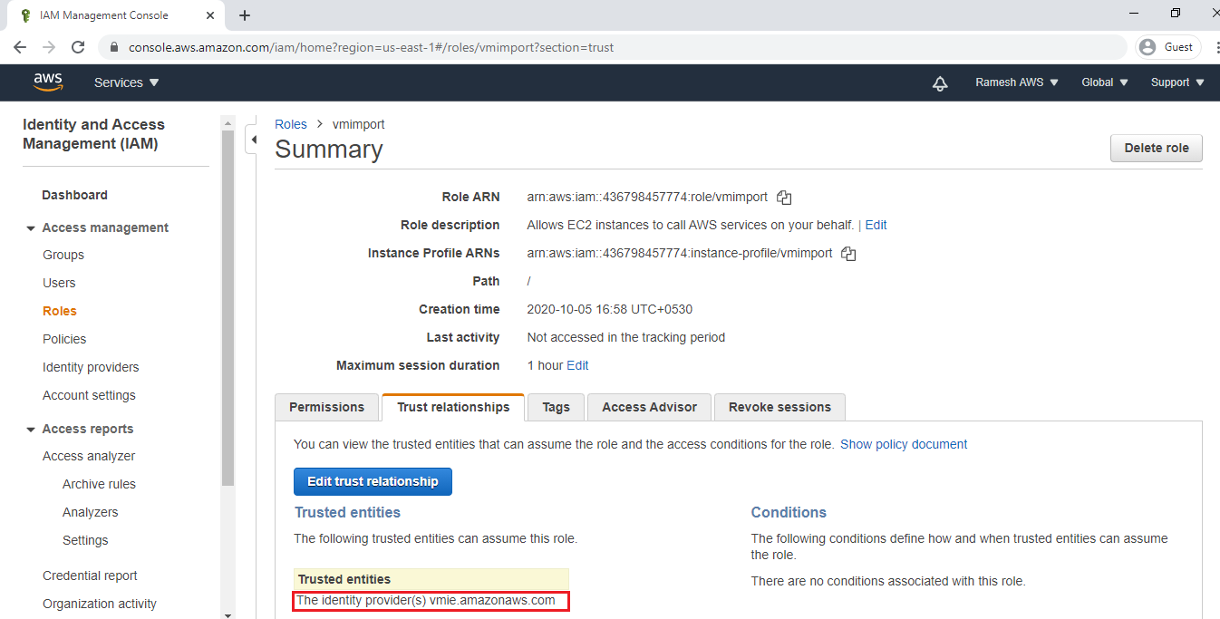Open Users in the sidebar
The width and height of the screenshot is (1220, 619).
[59, 284]
